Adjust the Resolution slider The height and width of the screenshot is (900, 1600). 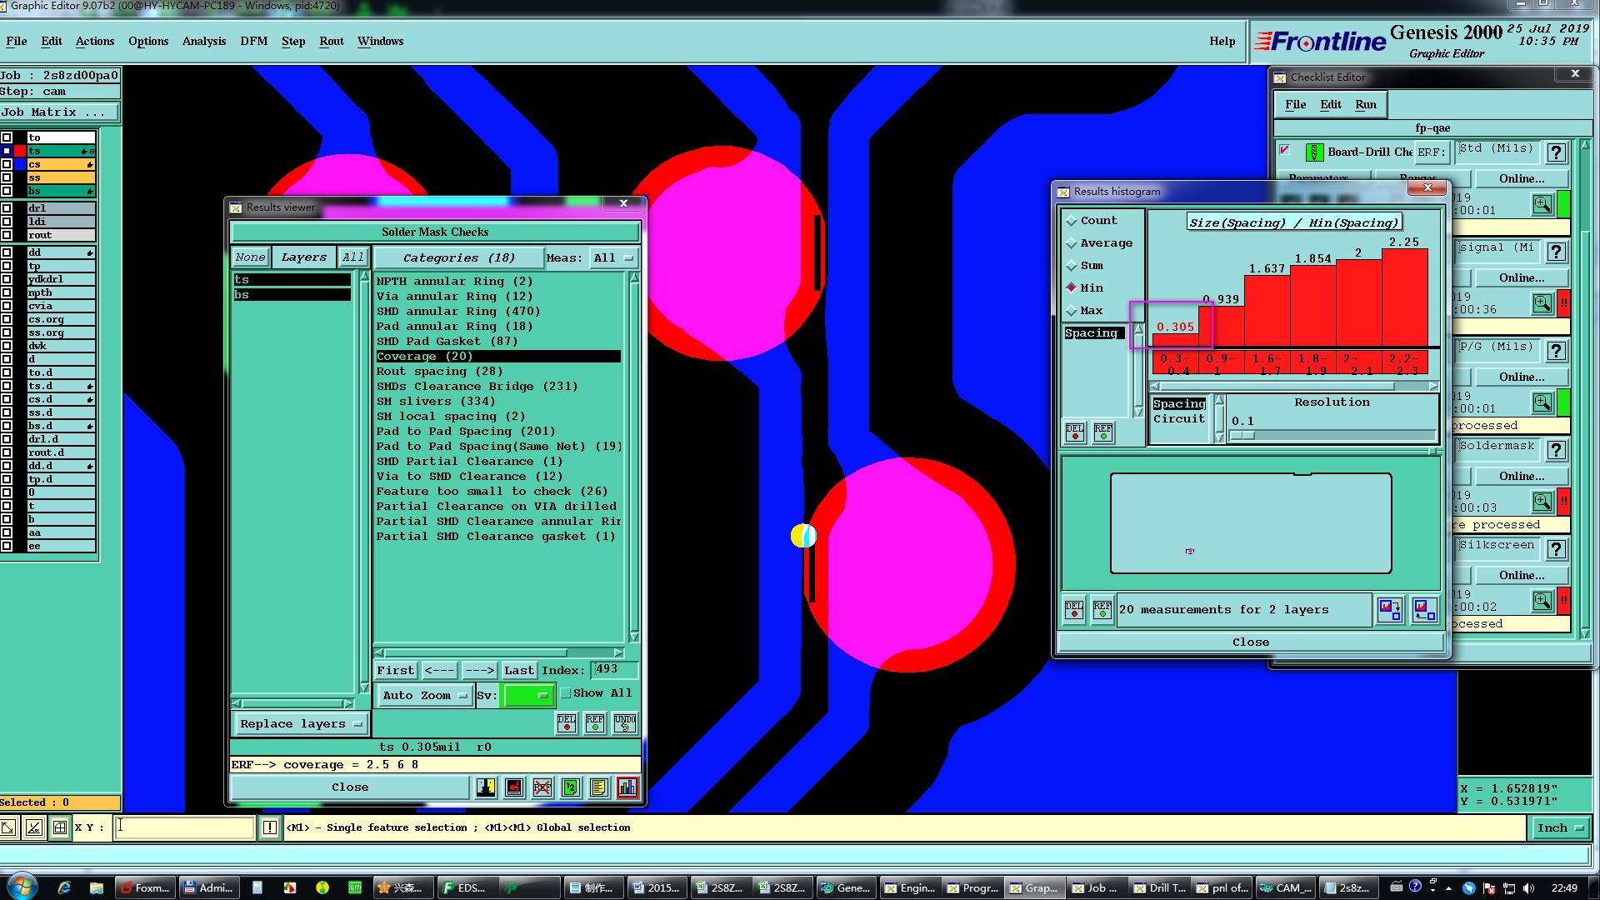pos(1242,436)
